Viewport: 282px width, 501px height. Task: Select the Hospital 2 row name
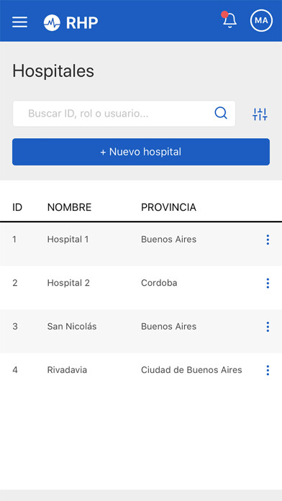68,283
